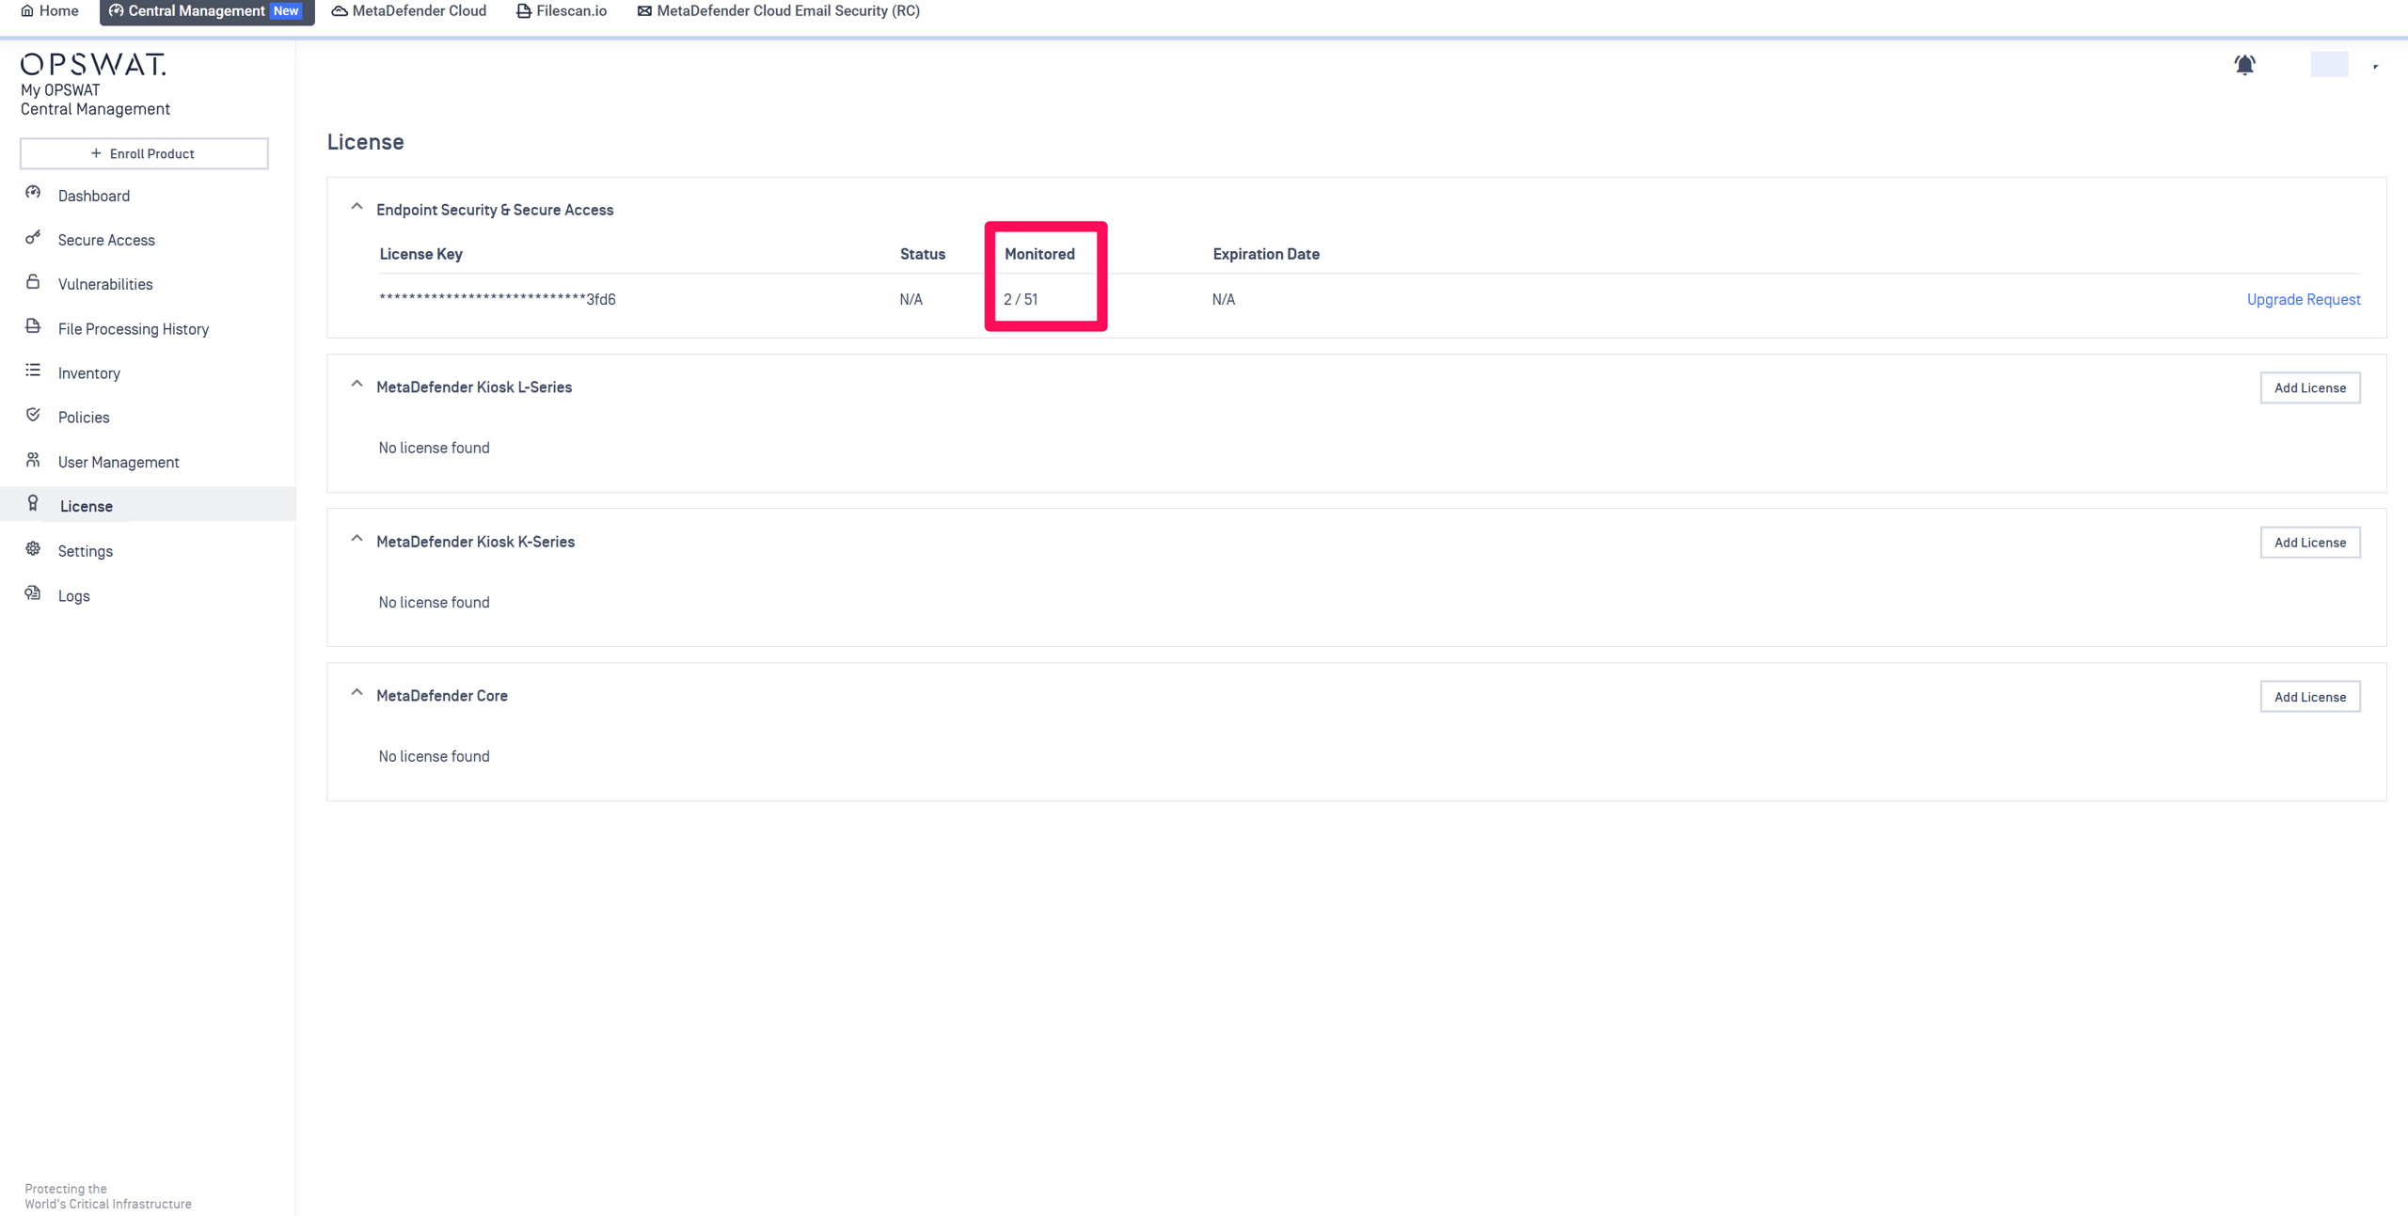
Task: Click the Logs icon in sidebar
Action: [33, 593]
